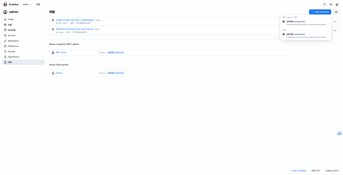Select 全局凭据 (unrestricted) under 系统 in popup
The width and height of the screenshot is (343, 175).
pos(306,36)
